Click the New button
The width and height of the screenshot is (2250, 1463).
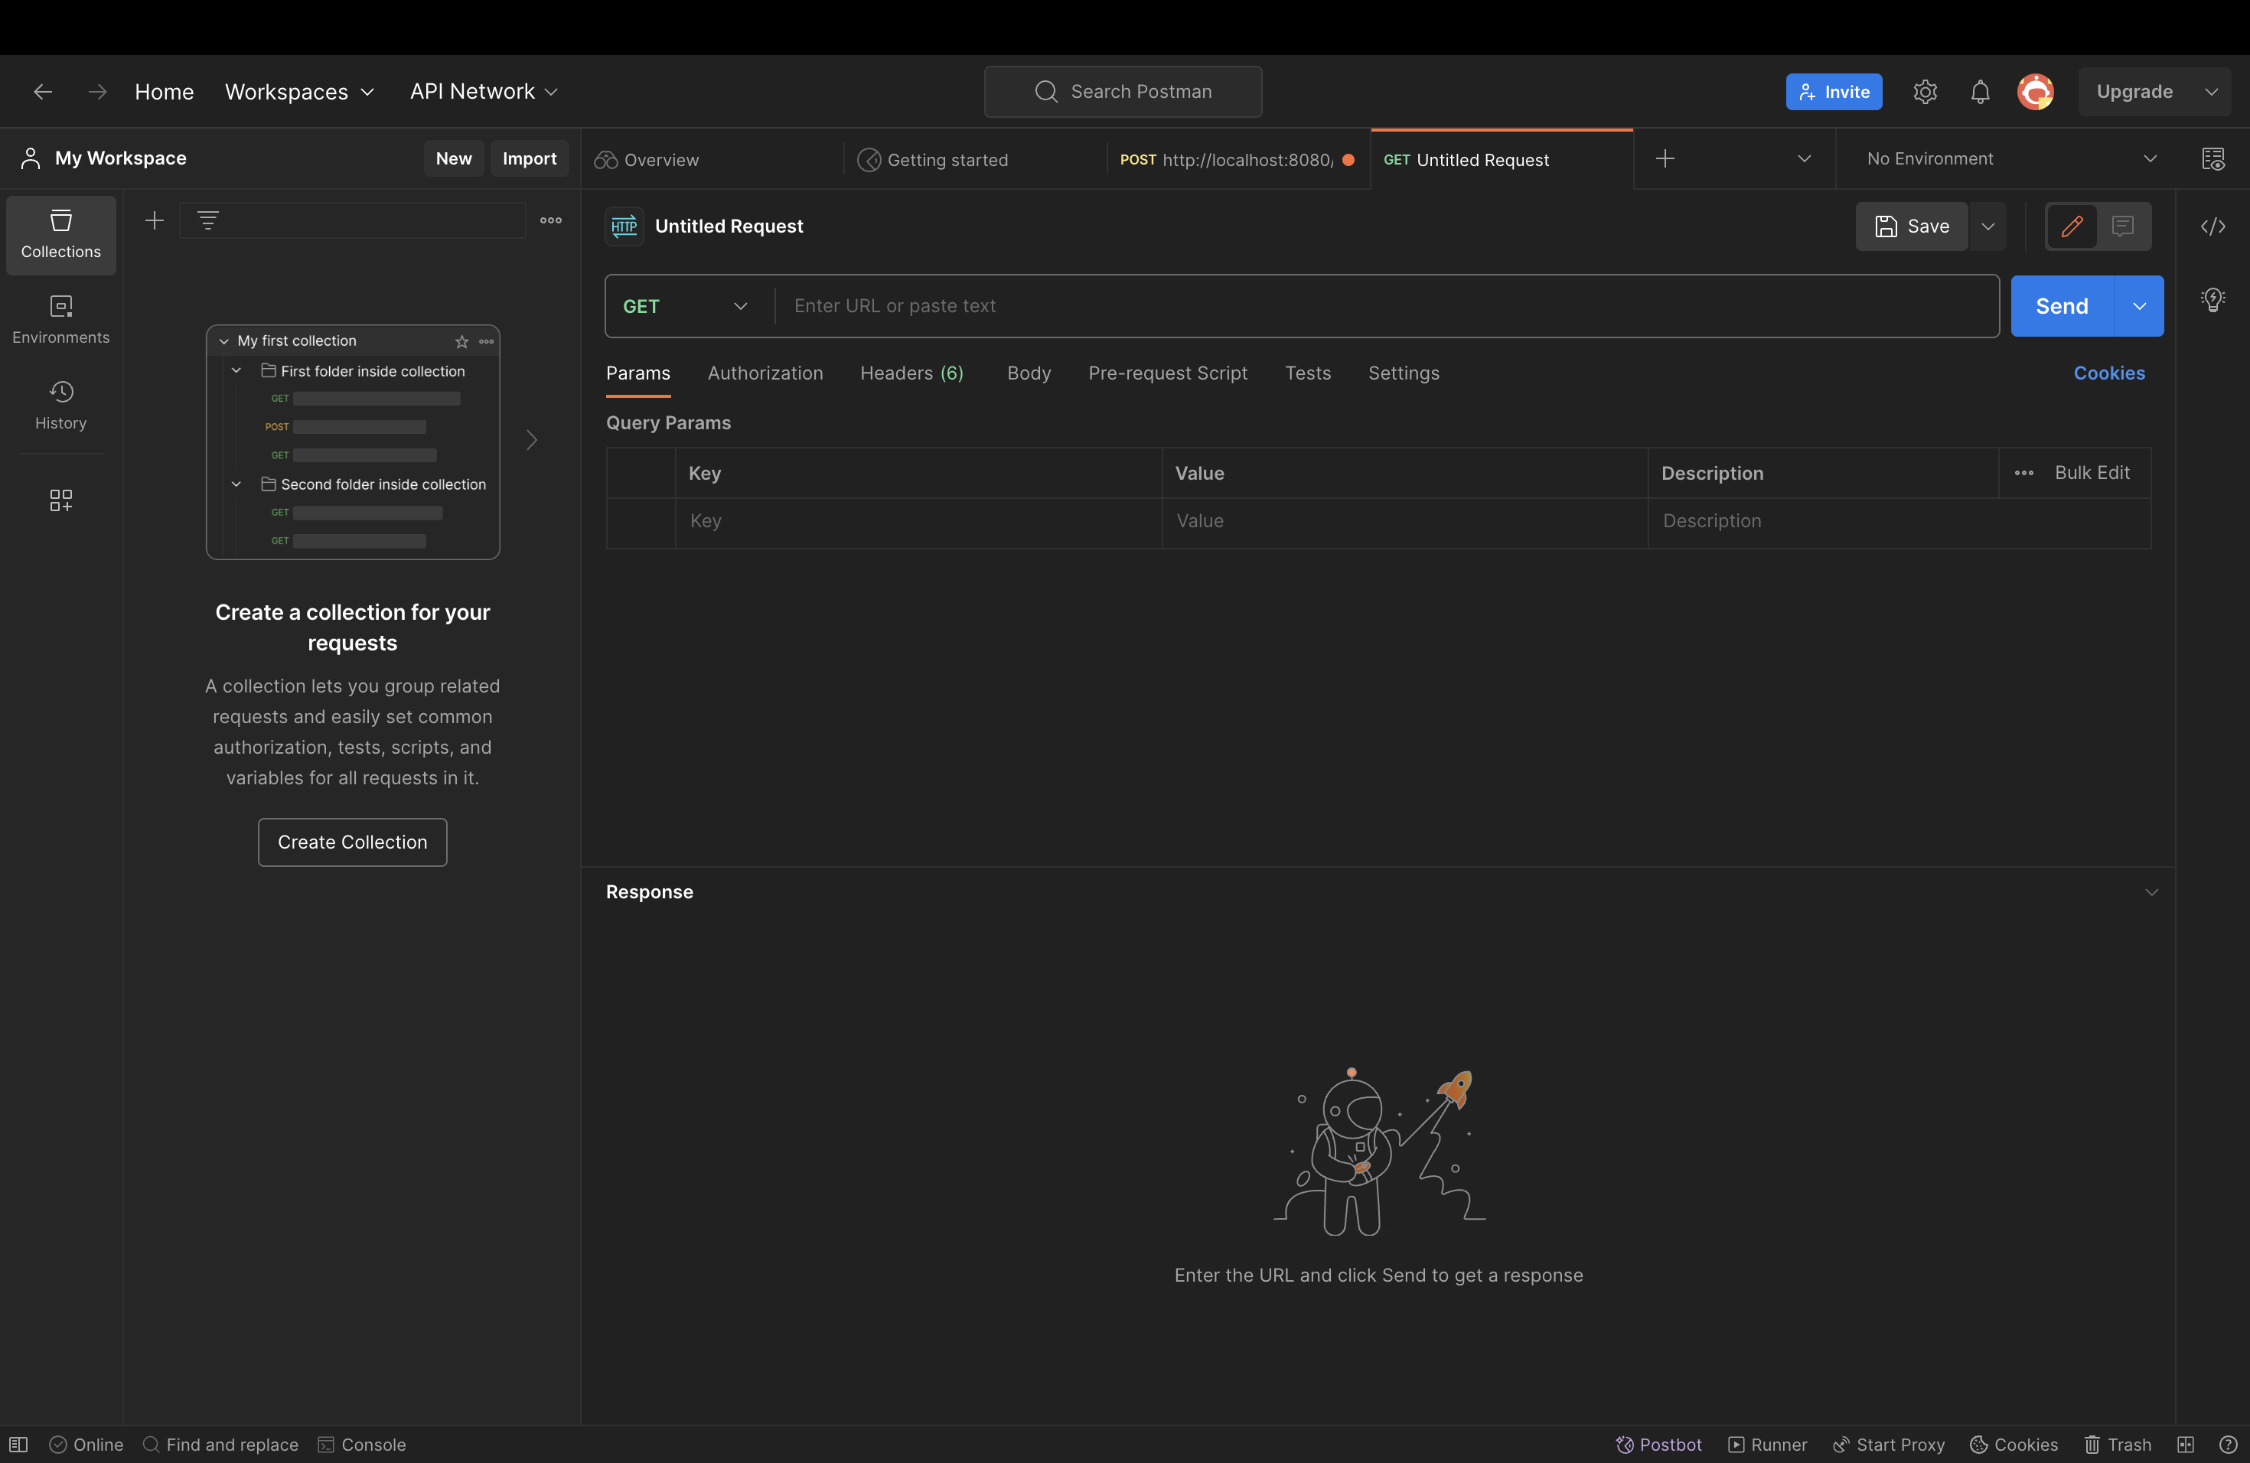(454, 159)
